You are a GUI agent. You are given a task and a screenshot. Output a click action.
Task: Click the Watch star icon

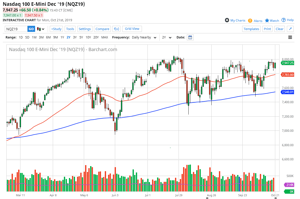(x=267, y=20)
